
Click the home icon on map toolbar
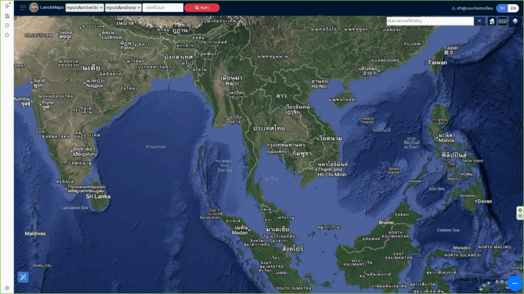492,21
